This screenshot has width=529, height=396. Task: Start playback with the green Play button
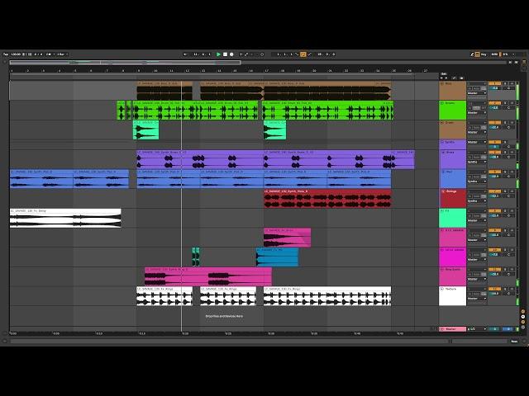(218, 54)
